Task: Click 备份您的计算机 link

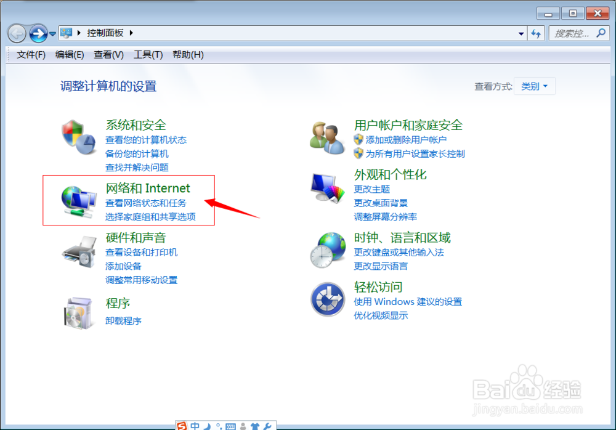Action: [x=137, y=153]
